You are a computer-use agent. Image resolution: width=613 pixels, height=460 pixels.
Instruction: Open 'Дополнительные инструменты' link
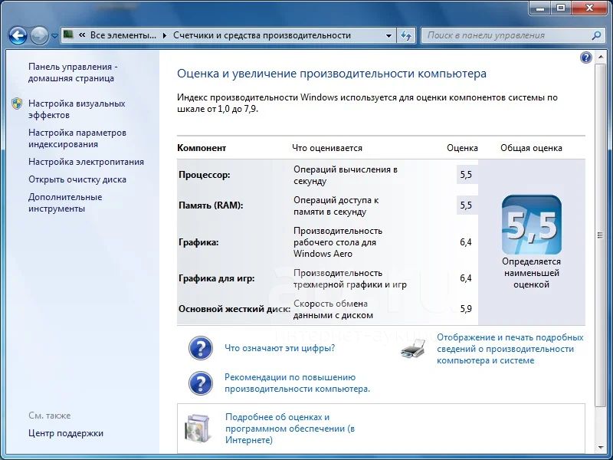pos(65,202)
